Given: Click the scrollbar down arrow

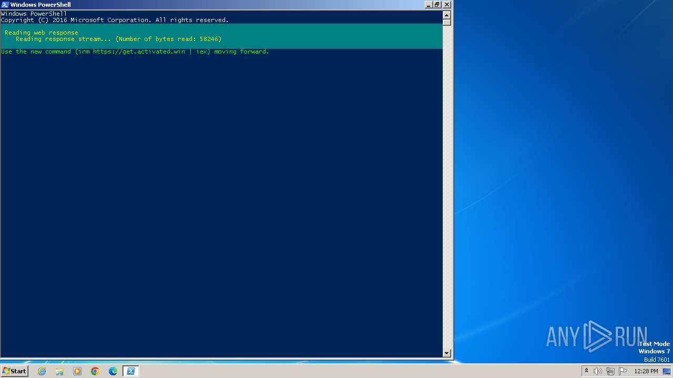Looking at the screenshot, I should click(447, 353).
